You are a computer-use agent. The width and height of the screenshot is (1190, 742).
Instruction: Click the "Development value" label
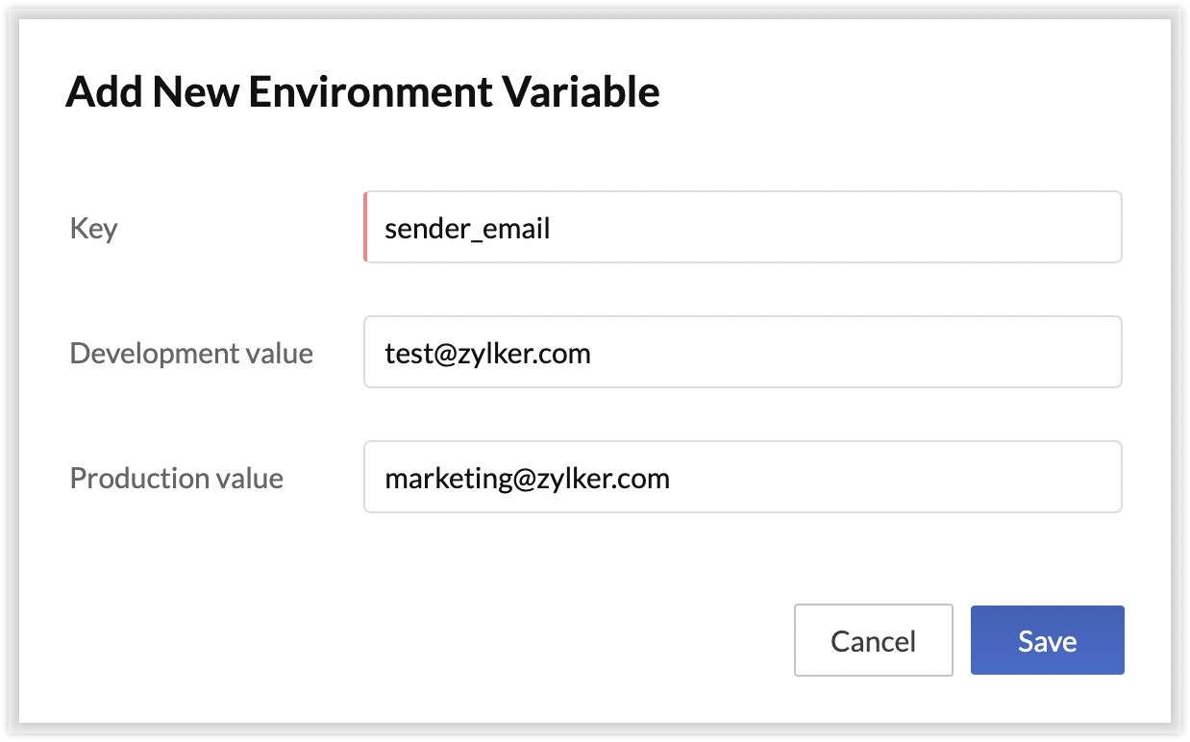(191, 354)
